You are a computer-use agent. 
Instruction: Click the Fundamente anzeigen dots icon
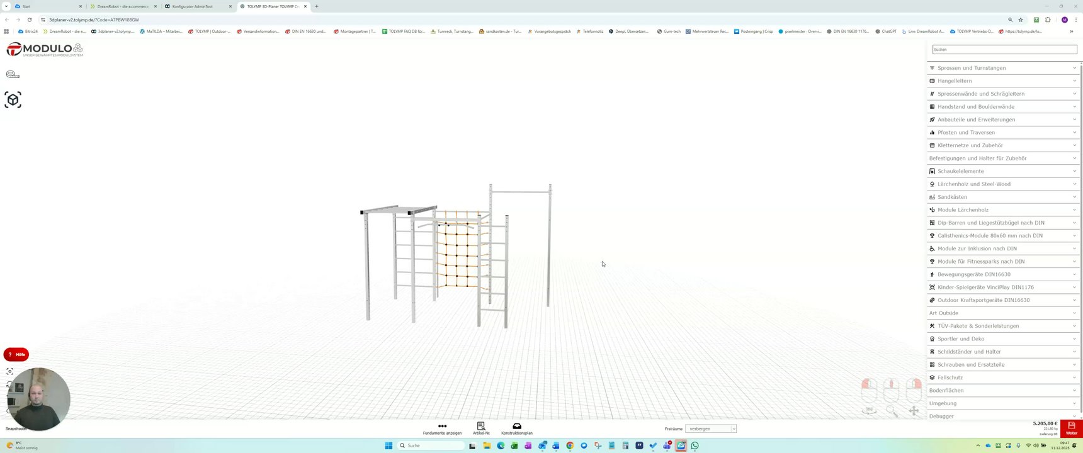tap(442, 426)
